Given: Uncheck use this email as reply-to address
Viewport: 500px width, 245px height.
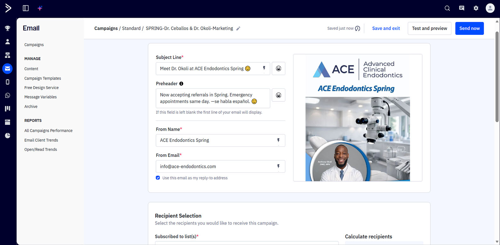Looking at the screenshot, I should click(158, 178).
